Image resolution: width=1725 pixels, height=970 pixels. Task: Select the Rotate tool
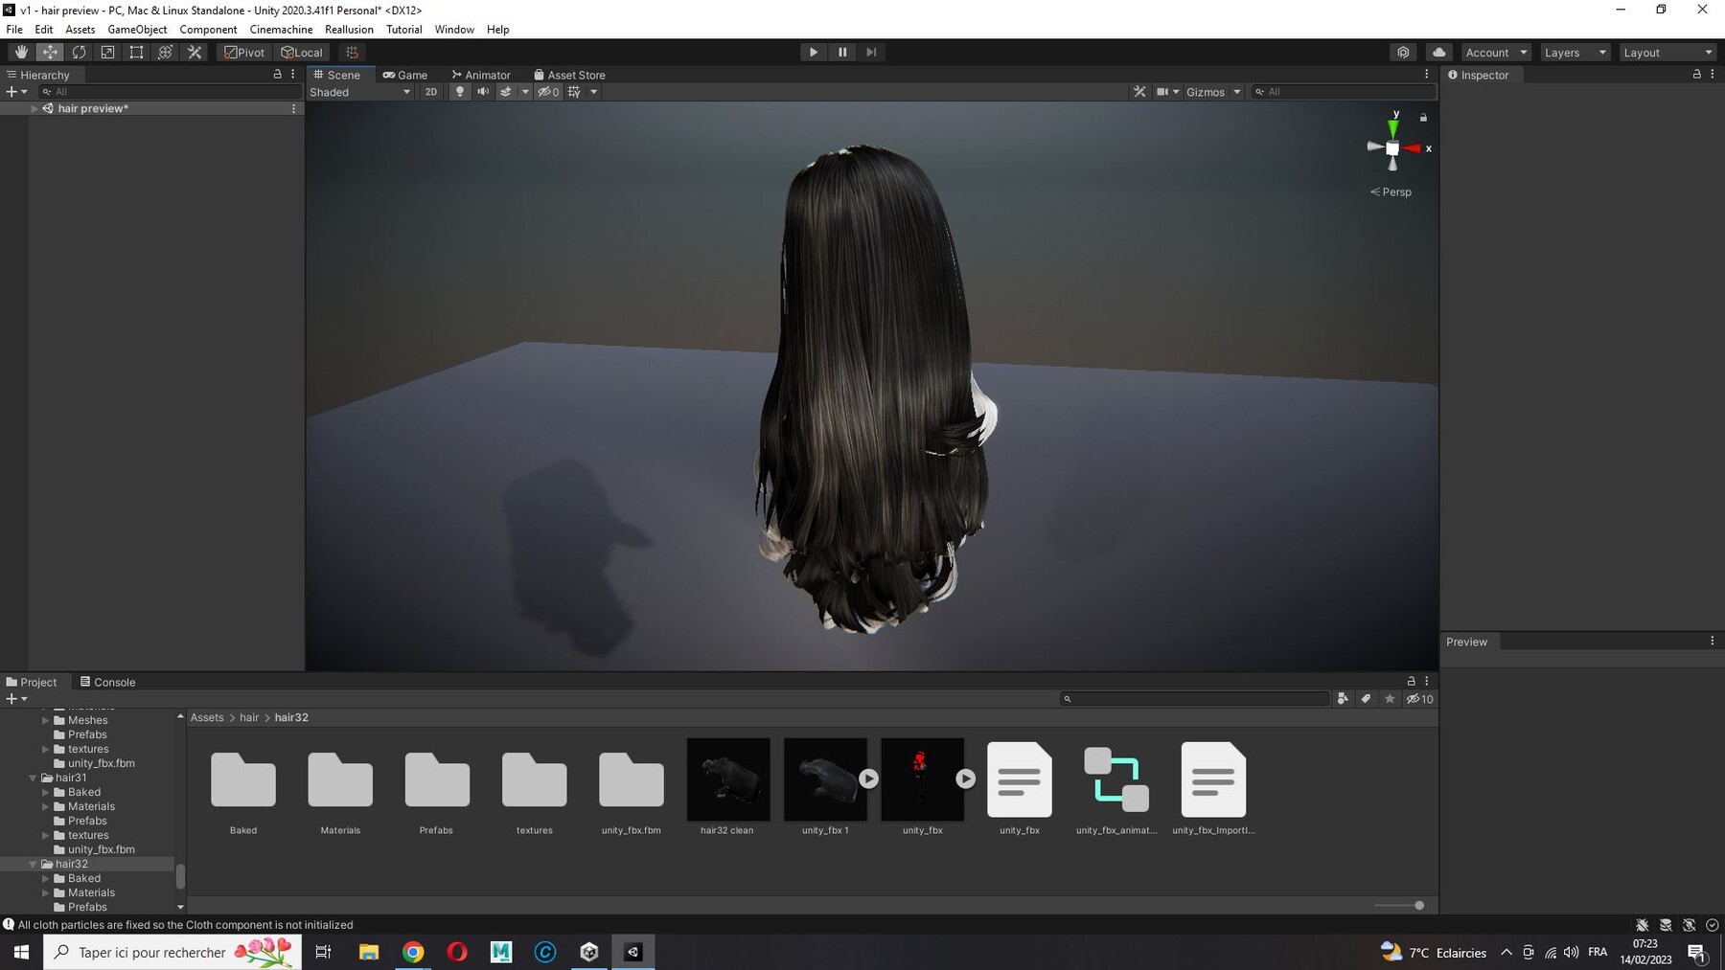click(x=79, y=53)
